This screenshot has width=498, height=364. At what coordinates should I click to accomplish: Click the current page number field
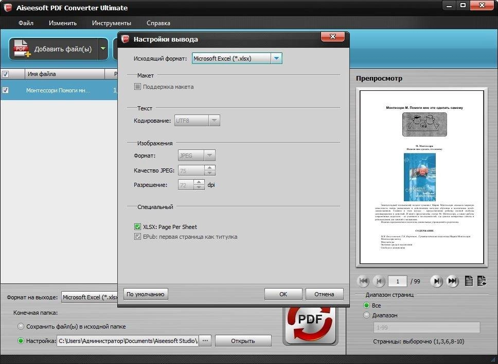tap(397, 281)
